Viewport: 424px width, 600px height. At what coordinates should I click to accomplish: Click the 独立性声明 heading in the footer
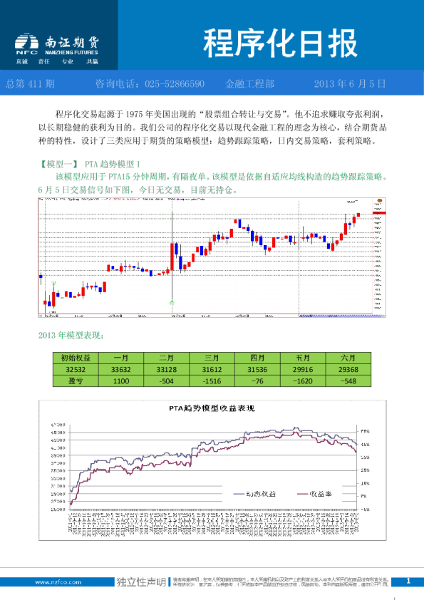(141, 582)
